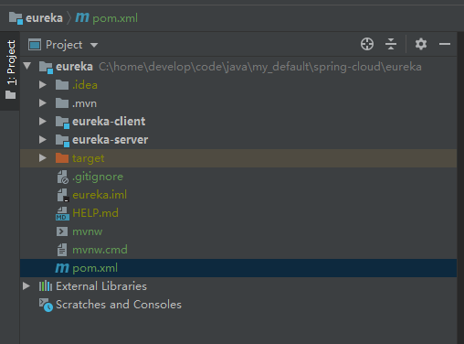464x344 pixels.
Task: Open the Project view type dropdown arrow
Action: click(x=94, y=45)
